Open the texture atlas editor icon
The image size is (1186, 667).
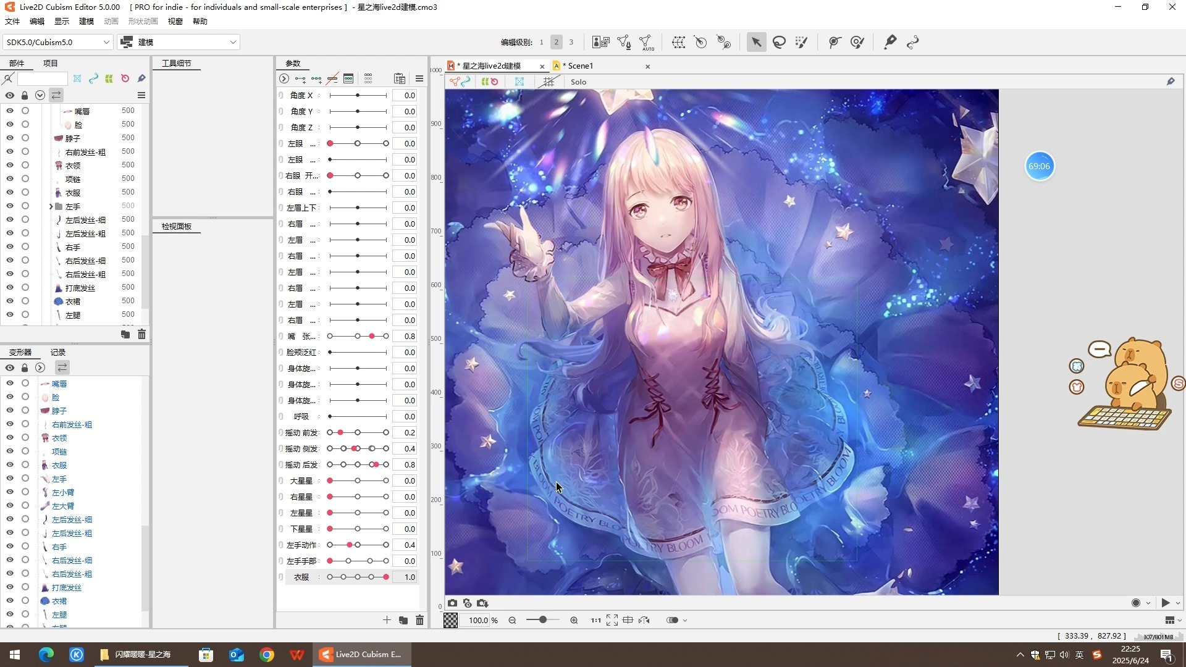[600, 42]
